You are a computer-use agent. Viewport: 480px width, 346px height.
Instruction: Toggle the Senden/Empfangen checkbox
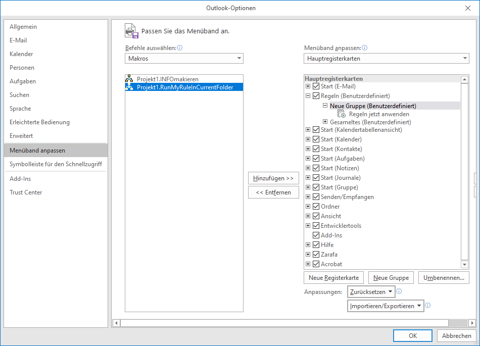[316, 197]
